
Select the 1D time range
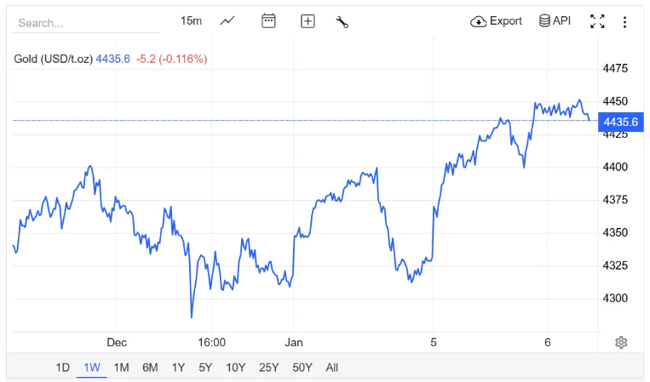click(x=63, y=368)
